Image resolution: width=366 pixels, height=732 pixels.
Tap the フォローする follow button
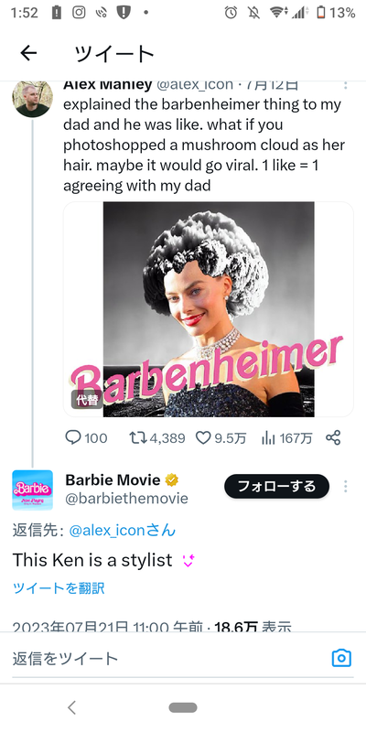click(x=277, y=487)
